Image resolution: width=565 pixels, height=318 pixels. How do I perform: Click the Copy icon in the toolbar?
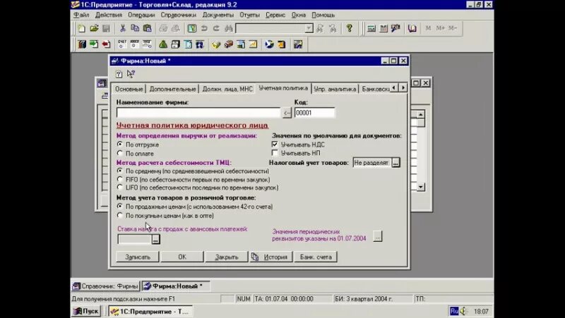click(x=135, y=28)
